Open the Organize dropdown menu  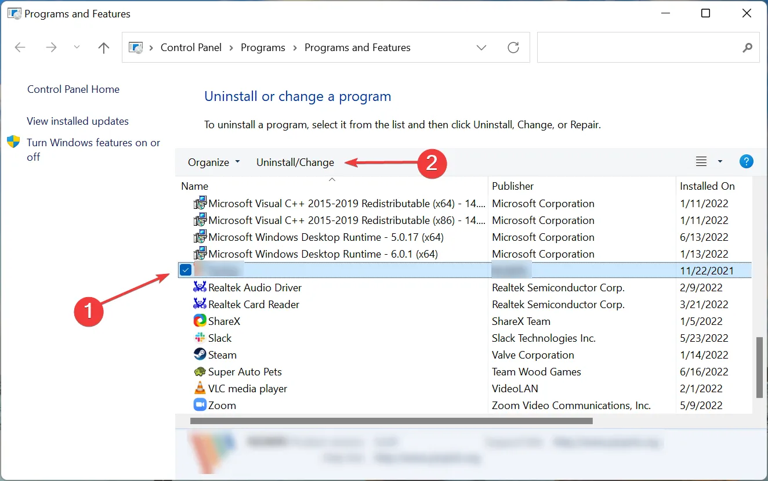point(213,162)
